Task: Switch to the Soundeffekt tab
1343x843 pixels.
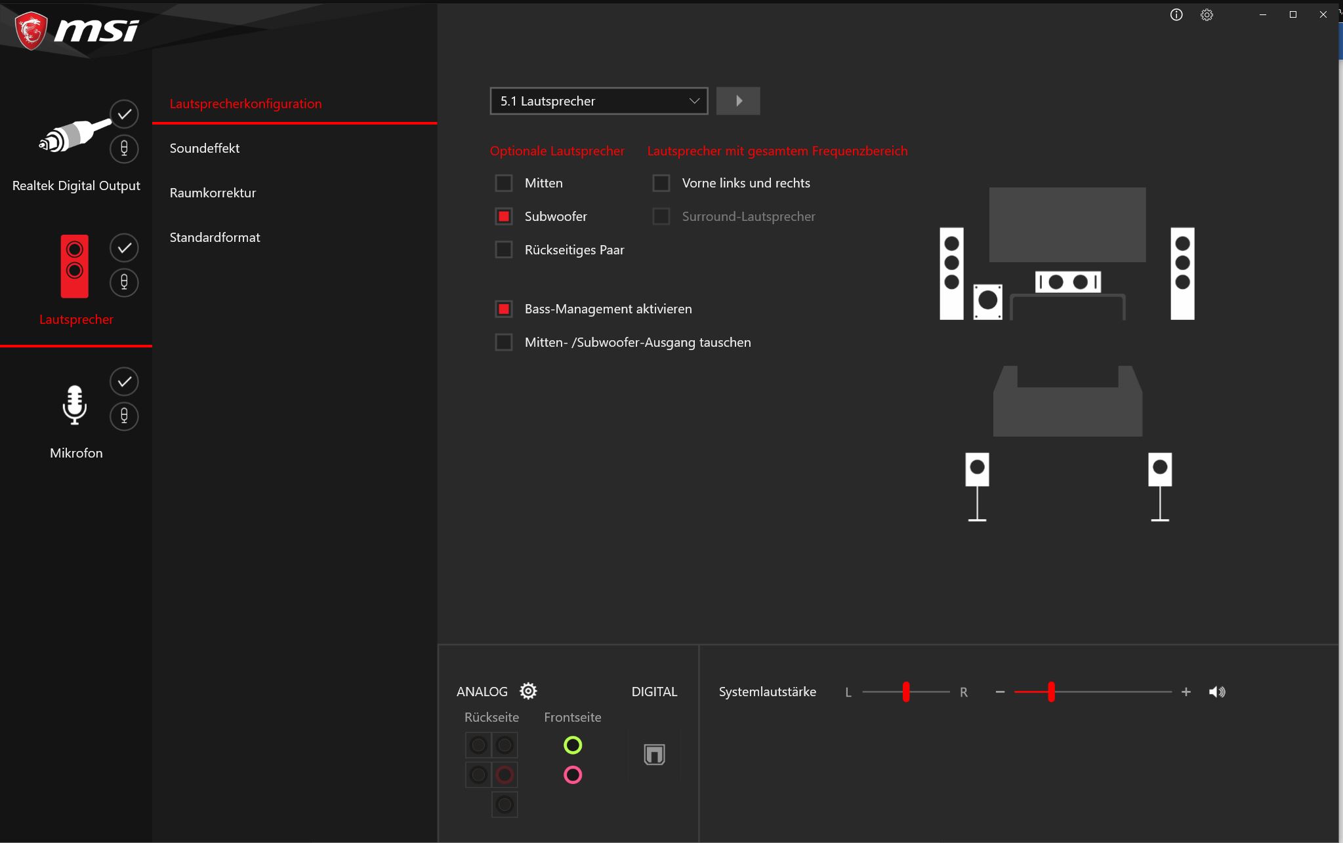Action: point(205,148)
